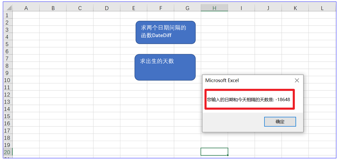Screen dimensions: 339x159
Task: Select column G header
Action: [x=187, y=8]
